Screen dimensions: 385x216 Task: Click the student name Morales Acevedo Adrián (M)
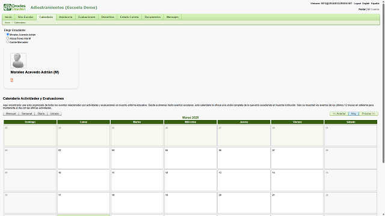35,72
